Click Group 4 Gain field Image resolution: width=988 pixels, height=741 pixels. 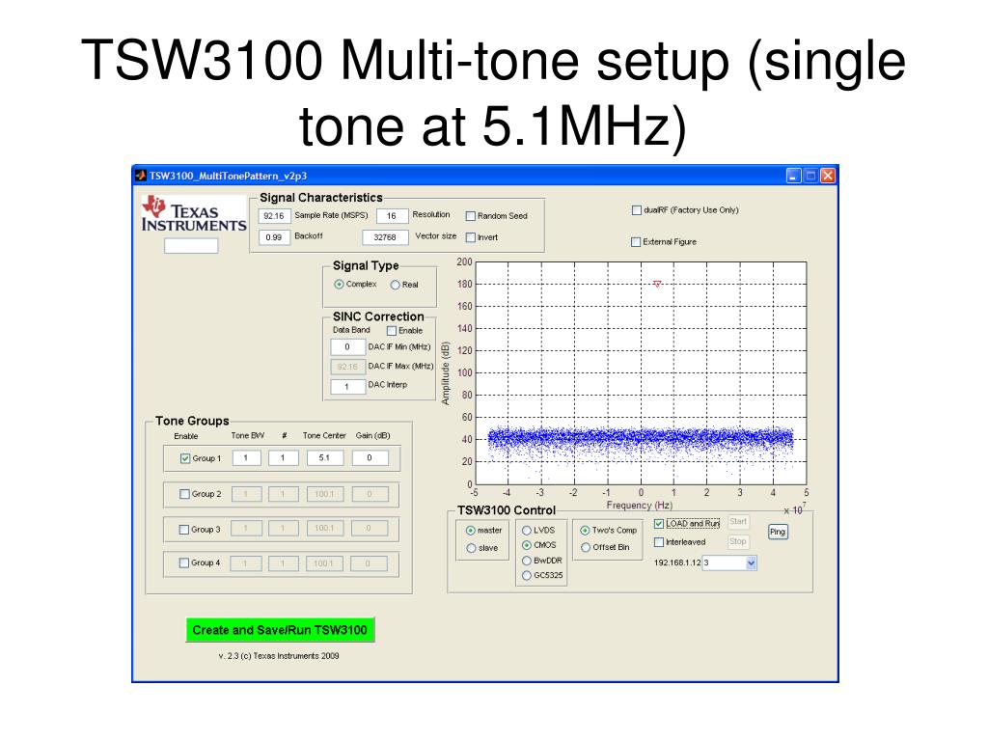pos(370,563)
